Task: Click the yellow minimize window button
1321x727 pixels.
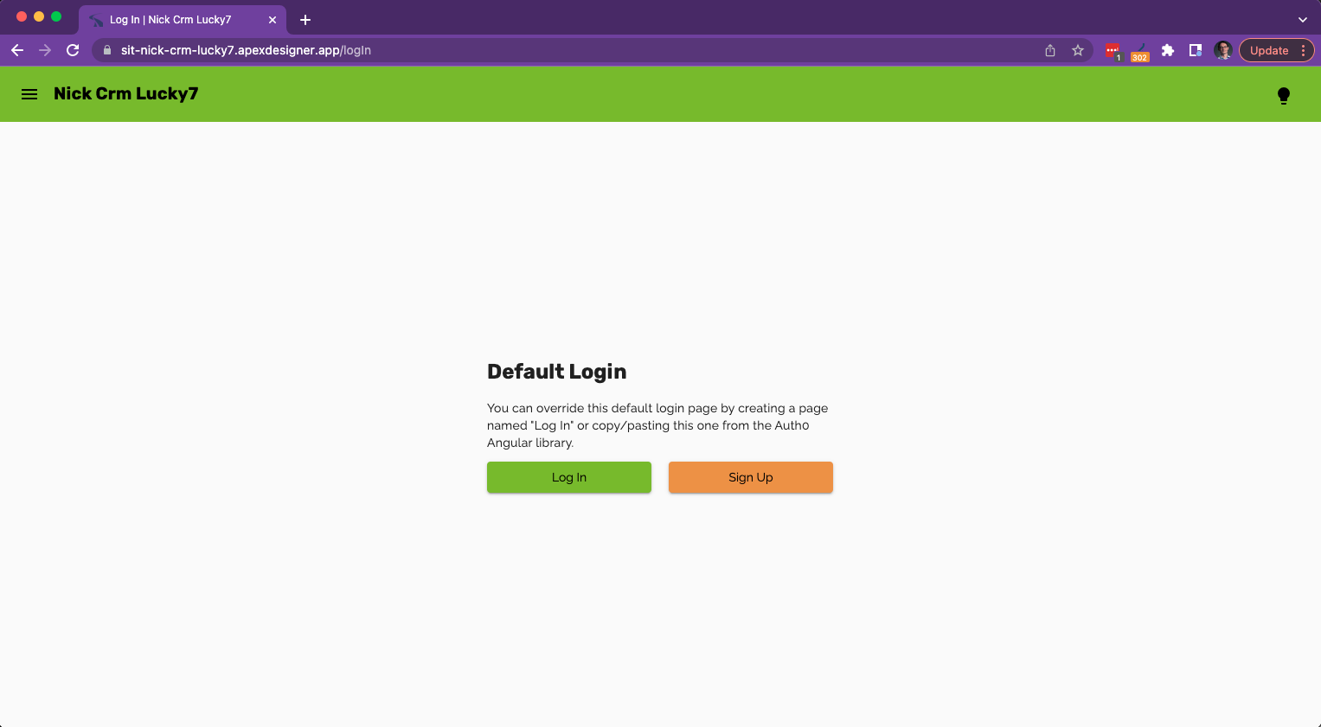Action: [39, 16]
